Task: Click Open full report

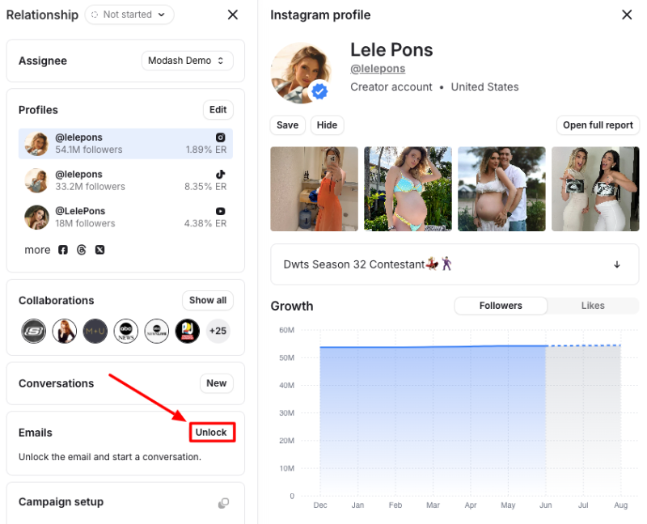Action: tap(598, 125)
